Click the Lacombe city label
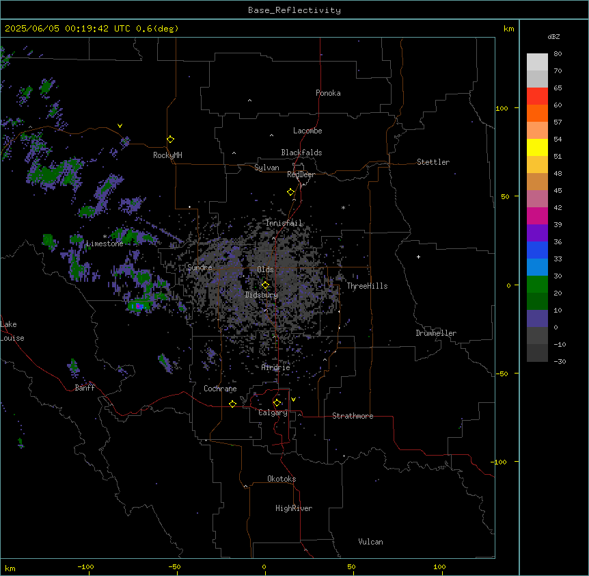 click(307, 131)
